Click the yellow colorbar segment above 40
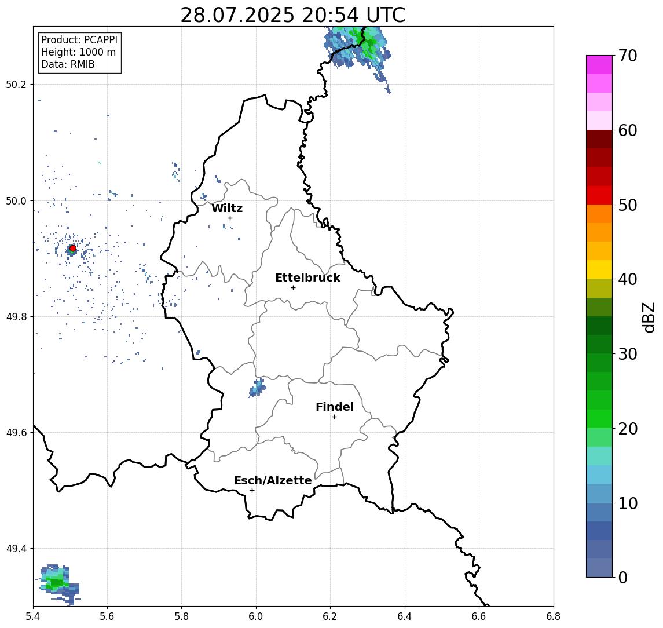The image size is (663, 628). (x=599, y=269)
